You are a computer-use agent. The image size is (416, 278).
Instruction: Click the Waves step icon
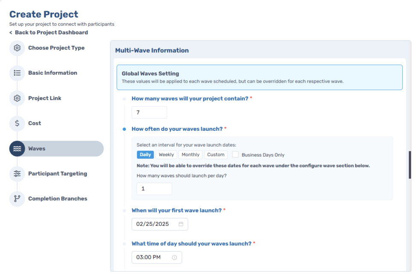click(x=17, y=148)
